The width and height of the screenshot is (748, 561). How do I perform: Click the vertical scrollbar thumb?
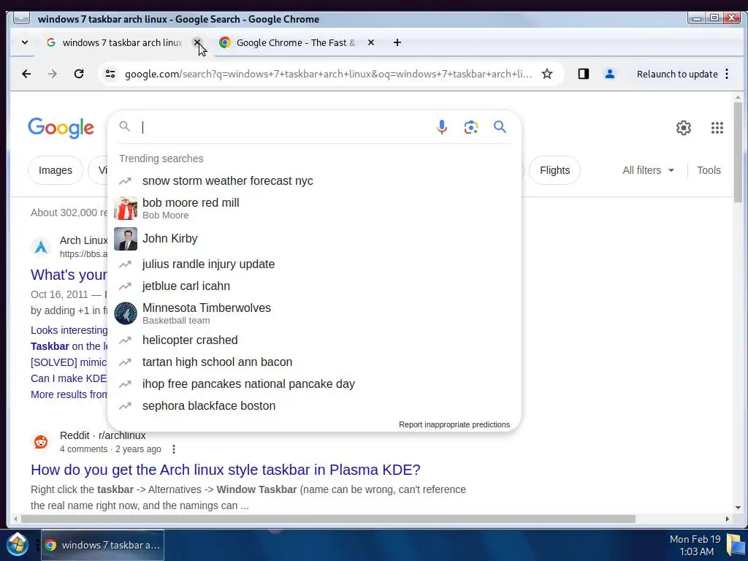[738, 152]
